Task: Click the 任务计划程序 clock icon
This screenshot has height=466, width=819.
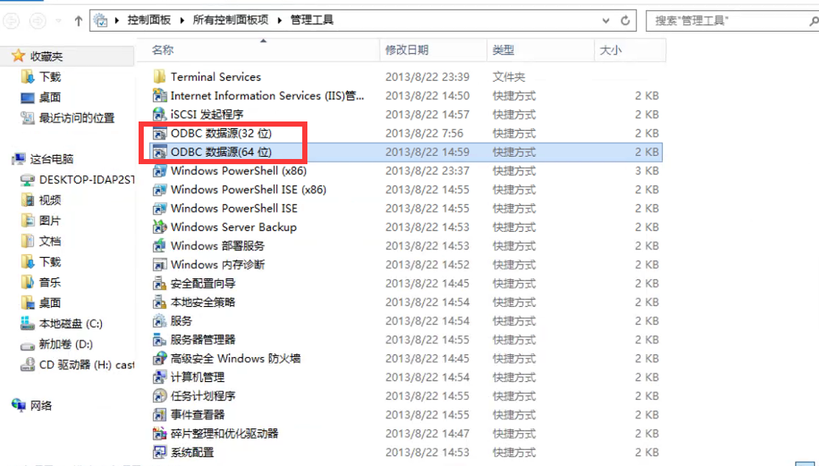Action: (159, 396)
